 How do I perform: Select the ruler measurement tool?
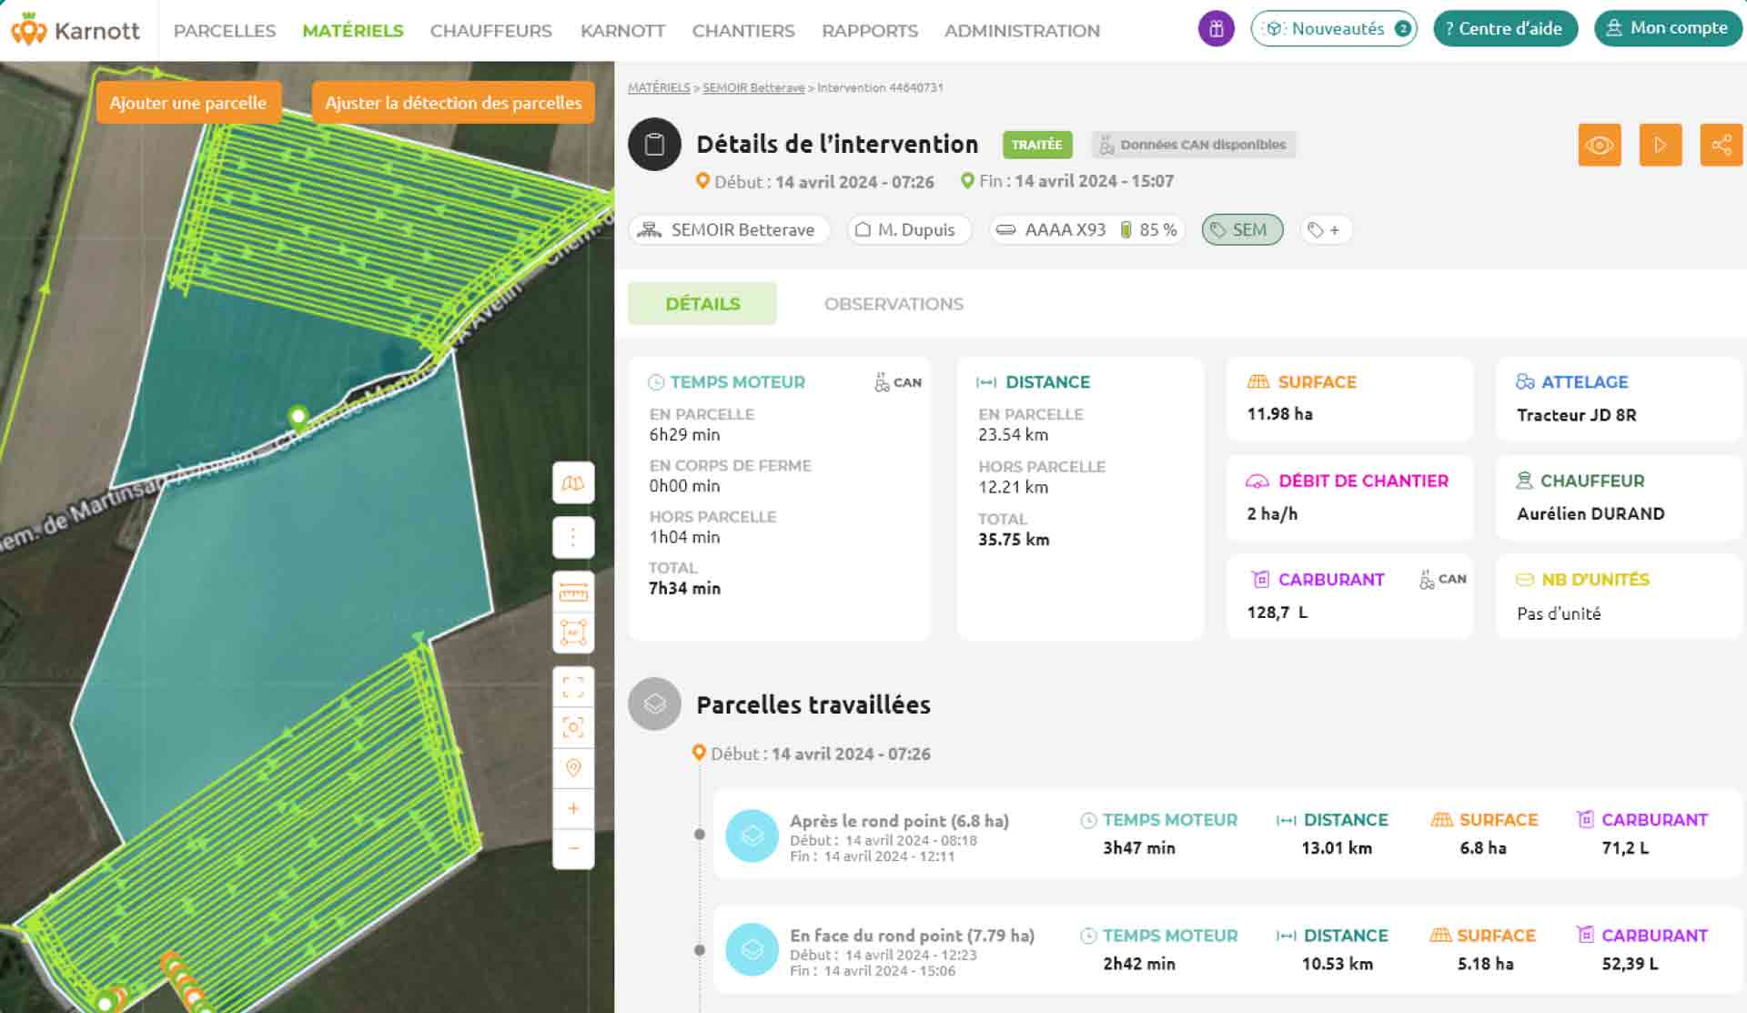coord(573,593)
